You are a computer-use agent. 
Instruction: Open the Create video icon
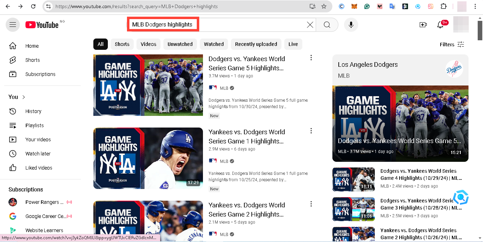pos(423,25)
